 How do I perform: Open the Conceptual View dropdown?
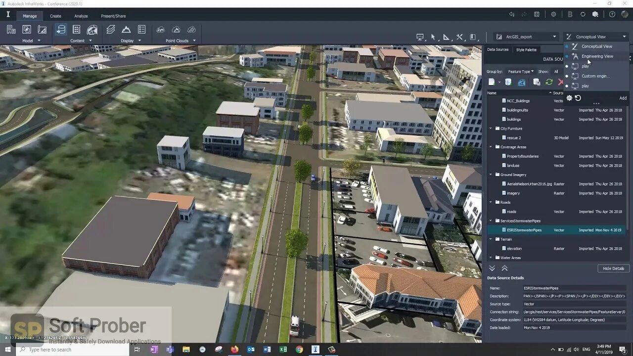tap(596, 37)
